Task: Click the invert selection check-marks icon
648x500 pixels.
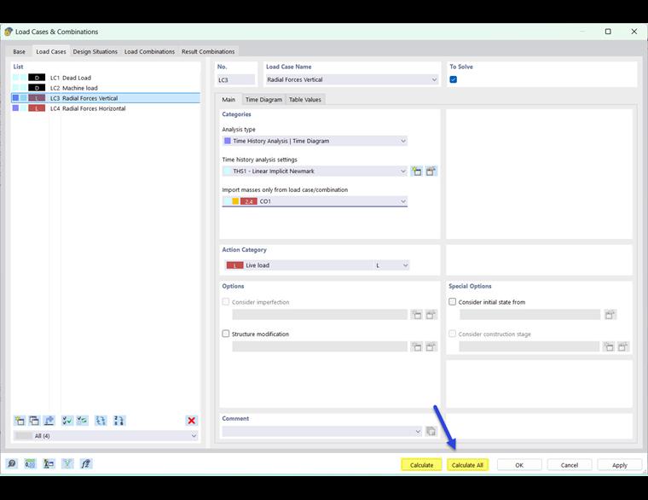Action: tap(82, 421)
